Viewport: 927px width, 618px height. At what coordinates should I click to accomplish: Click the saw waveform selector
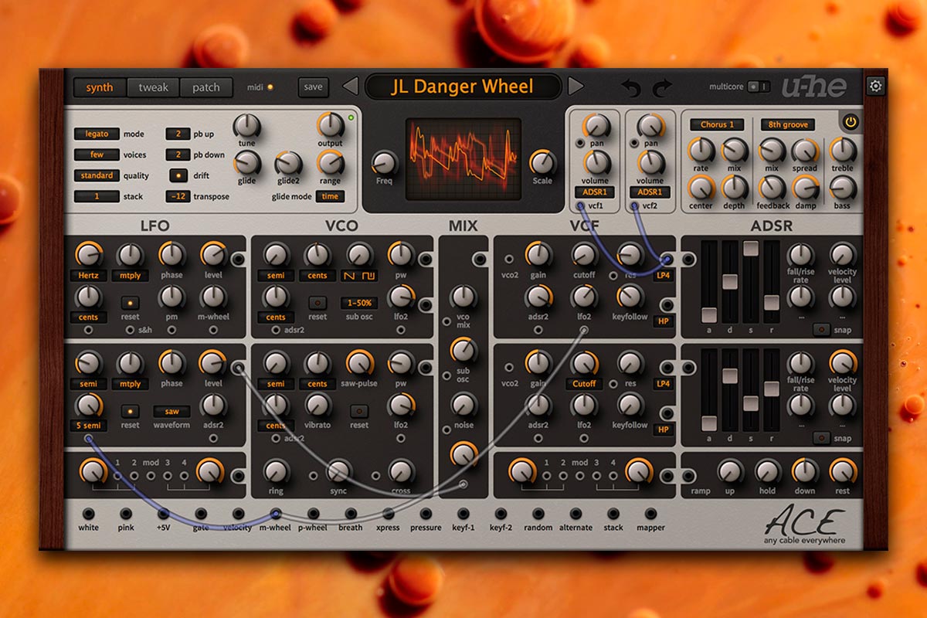[171, 412]
